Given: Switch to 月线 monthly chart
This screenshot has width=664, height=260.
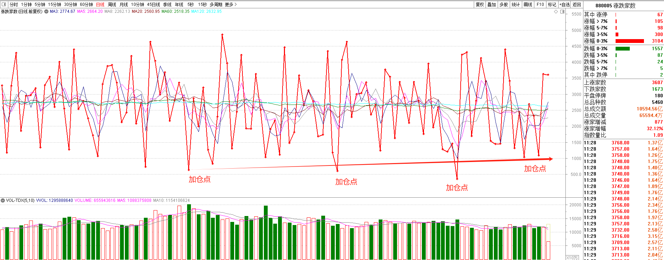Looking at the screenshot, I should click(123, 5).
